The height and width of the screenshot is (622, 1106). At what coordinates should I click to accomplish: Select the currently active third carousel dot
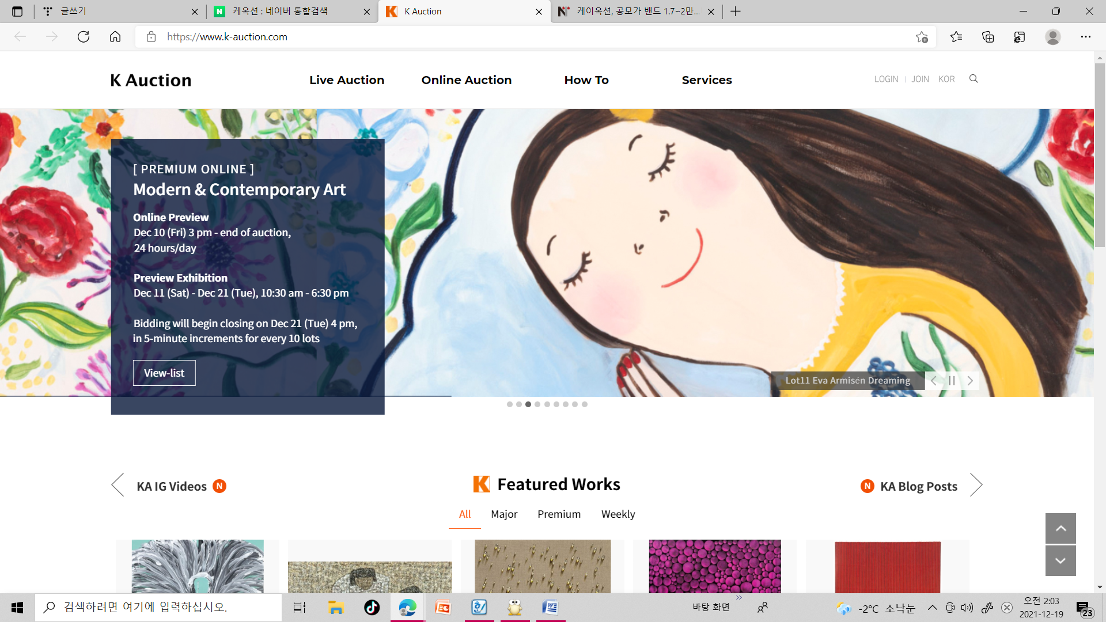pos(528,404)
